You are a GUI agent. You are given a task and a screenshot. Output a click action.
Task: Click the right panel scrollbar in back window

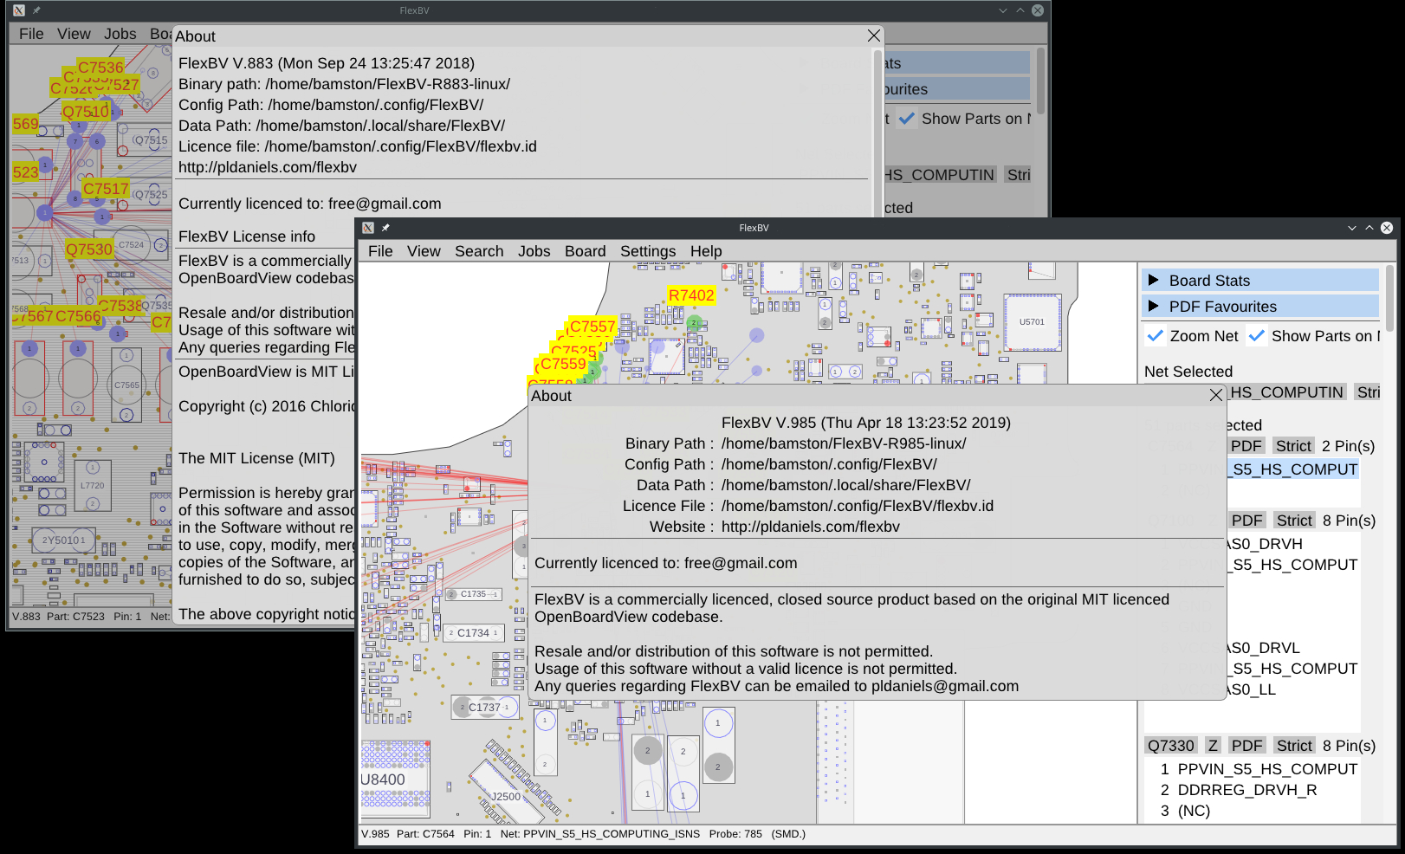point(1040,81)
